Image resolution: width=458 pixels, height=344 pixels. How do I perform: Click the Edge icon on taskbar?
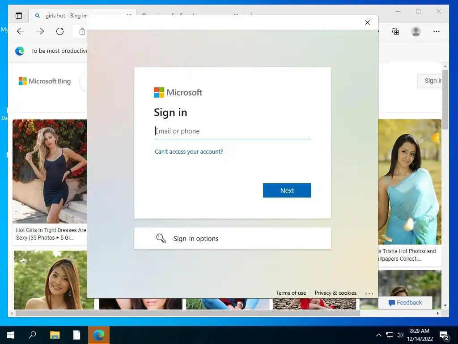pyautogui.click(x=99, y=335)
